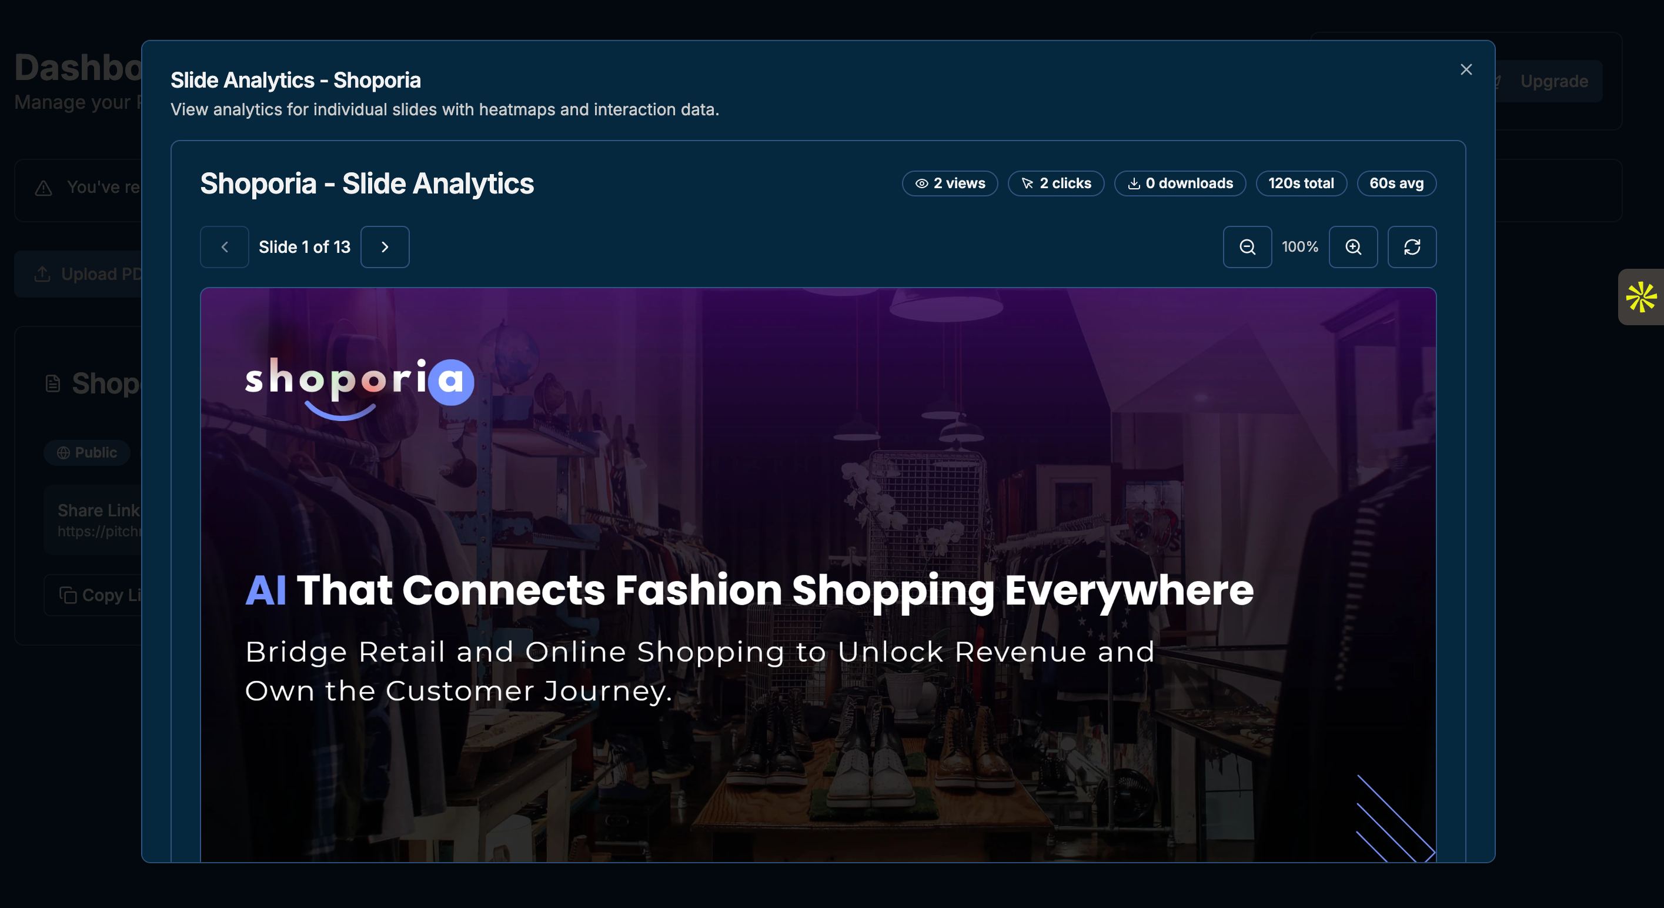1664x908 pixels.
Task: Click the 60s avg badge
Action: coord(1396,183)
